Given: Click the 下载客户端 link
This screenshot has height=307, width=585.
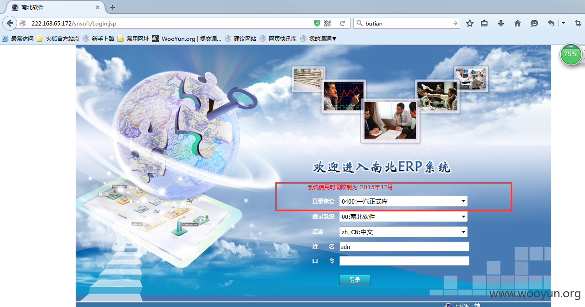Looking at the screenshot, I should tap(467, 305).
